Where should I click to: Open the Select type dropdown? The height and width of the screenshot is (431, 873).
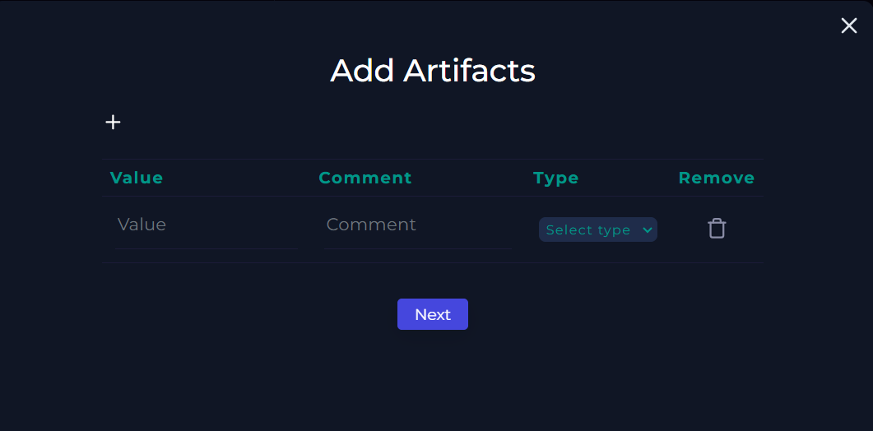point(598,230)
